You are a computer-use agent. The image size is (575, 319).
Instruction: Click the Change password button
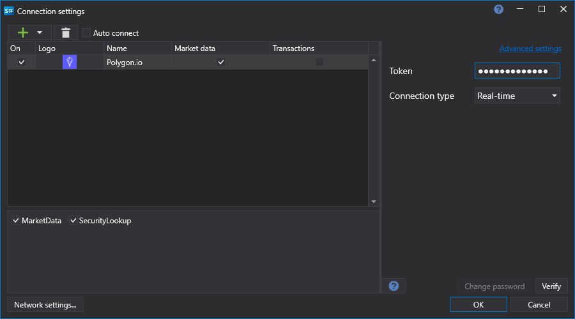[x=494, y=286]
